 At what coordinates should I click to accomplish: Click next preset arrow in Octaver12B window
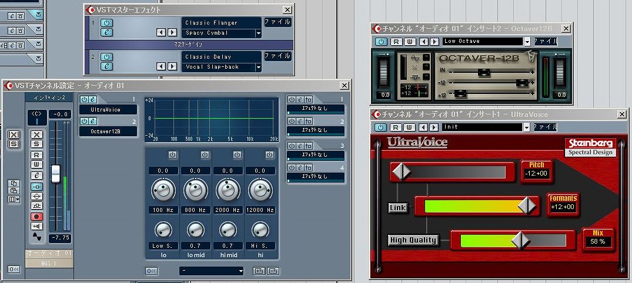(x=434, y=41)
